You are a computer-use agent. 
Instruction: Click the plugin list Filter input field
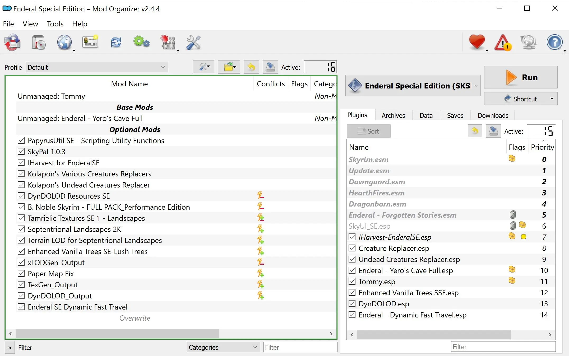tap(503, 347)
